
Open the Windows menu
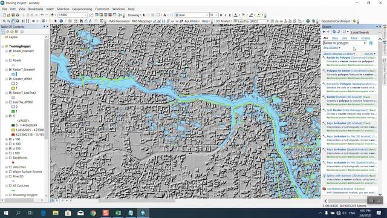coord(119,9)
